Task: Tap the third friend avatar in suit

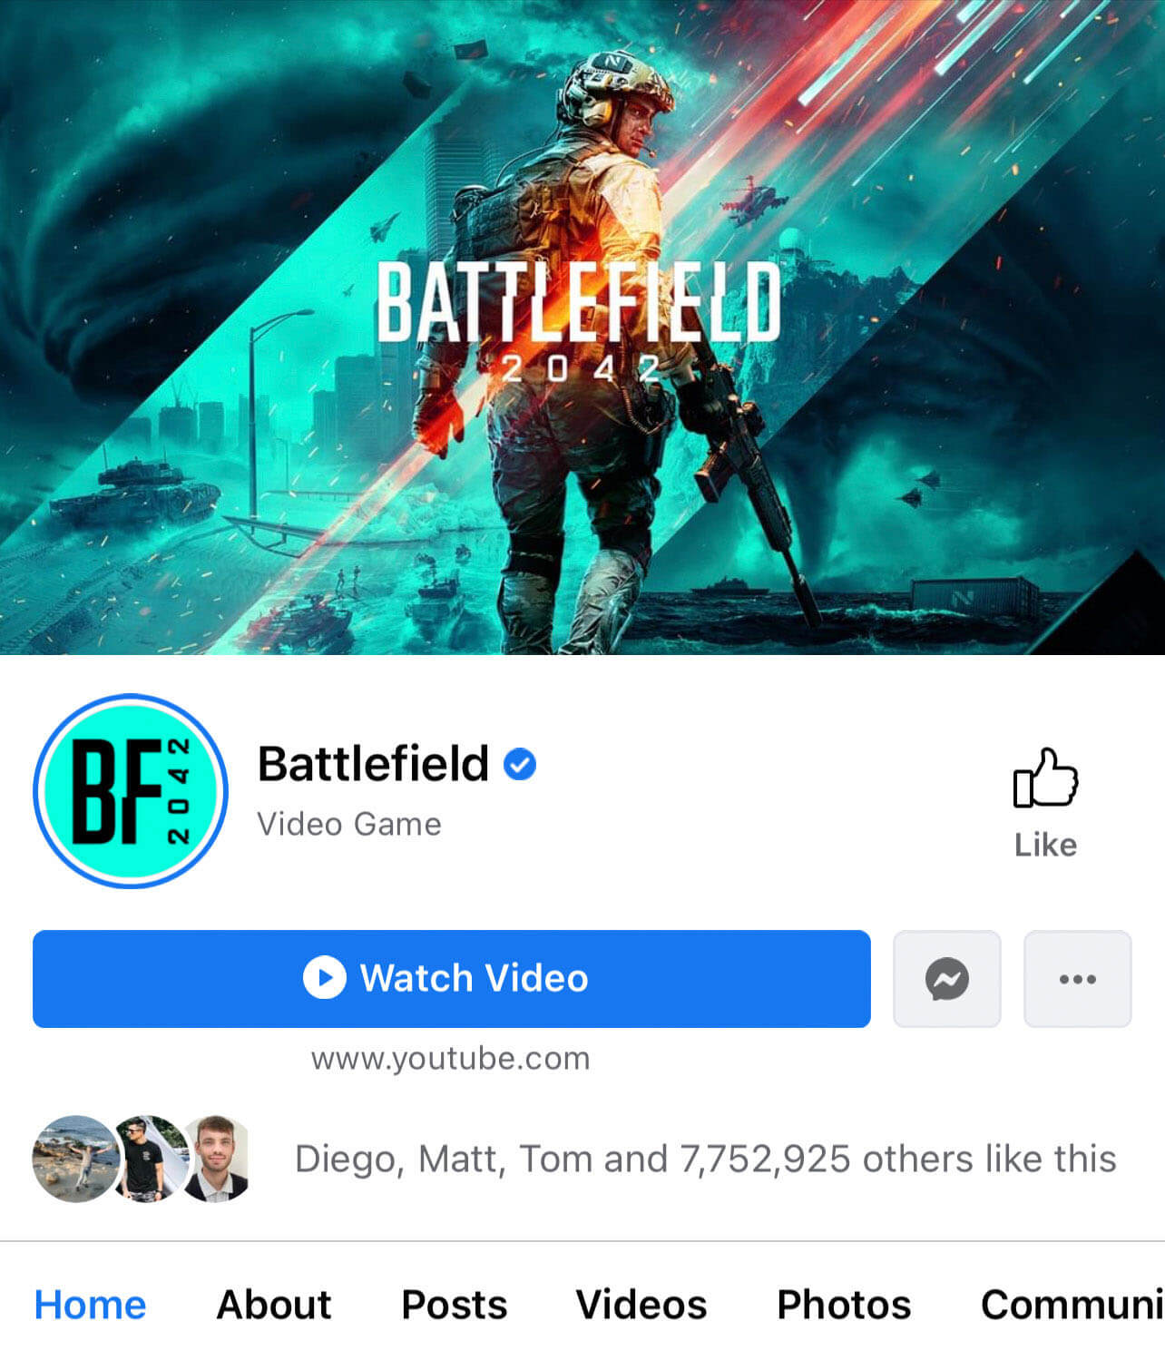Action: tap(216, 1159)
